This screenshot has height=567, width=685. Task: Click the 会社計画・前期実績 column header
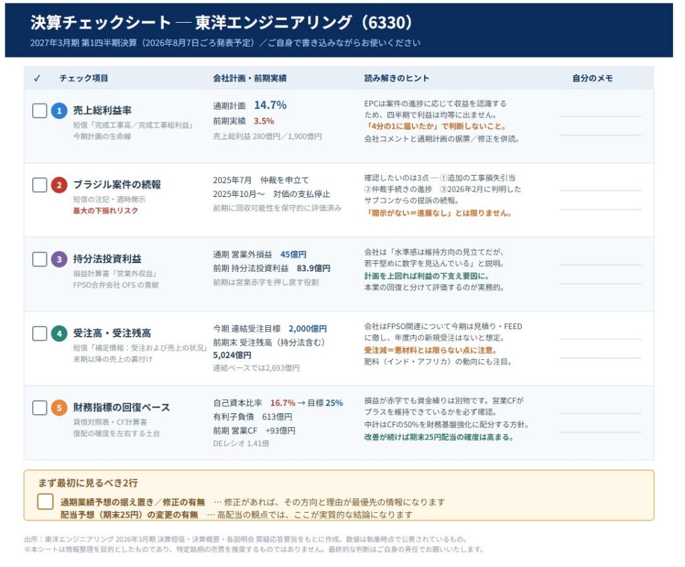(250, 78)
